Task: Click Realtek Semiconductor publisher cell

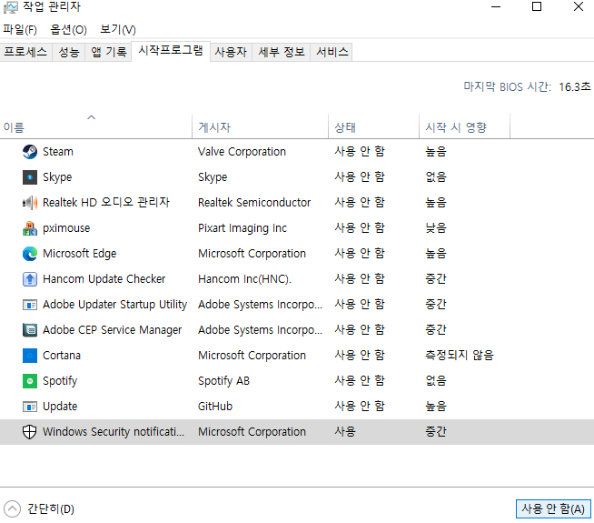Action: [x=254, y=203]
